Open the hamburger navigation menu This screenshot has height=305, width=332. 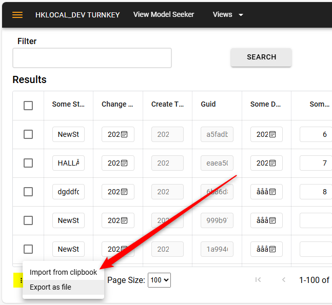pos(17,15)
